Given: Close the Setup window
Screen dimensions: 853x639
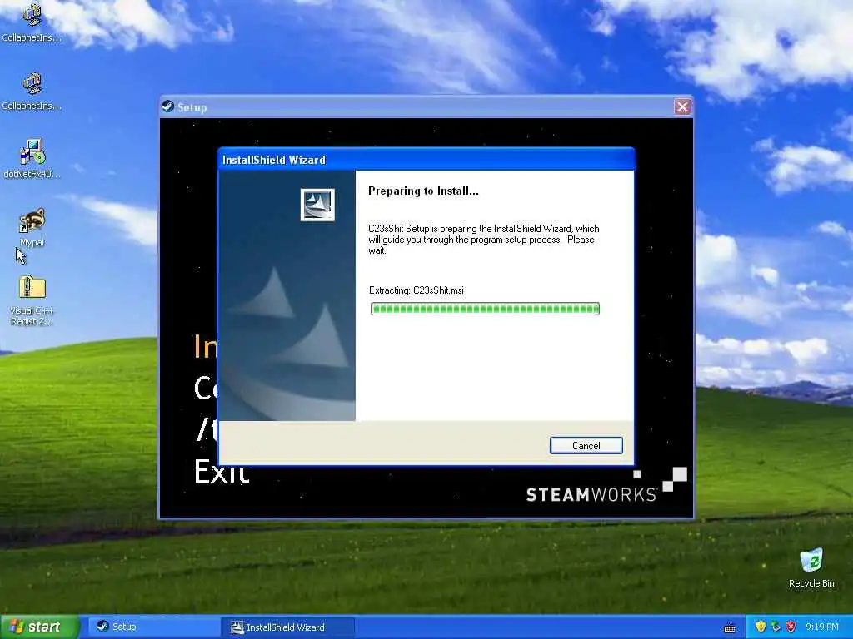Looking at the screenshot, I should tap(682, 106).
